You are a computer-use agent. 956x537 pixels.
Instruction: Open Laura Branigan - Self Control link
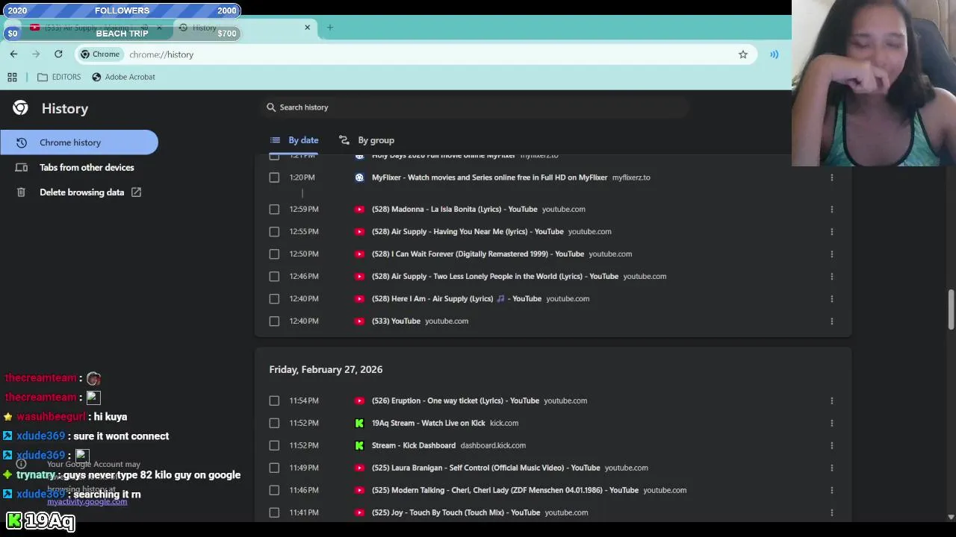tap(485, 468)
